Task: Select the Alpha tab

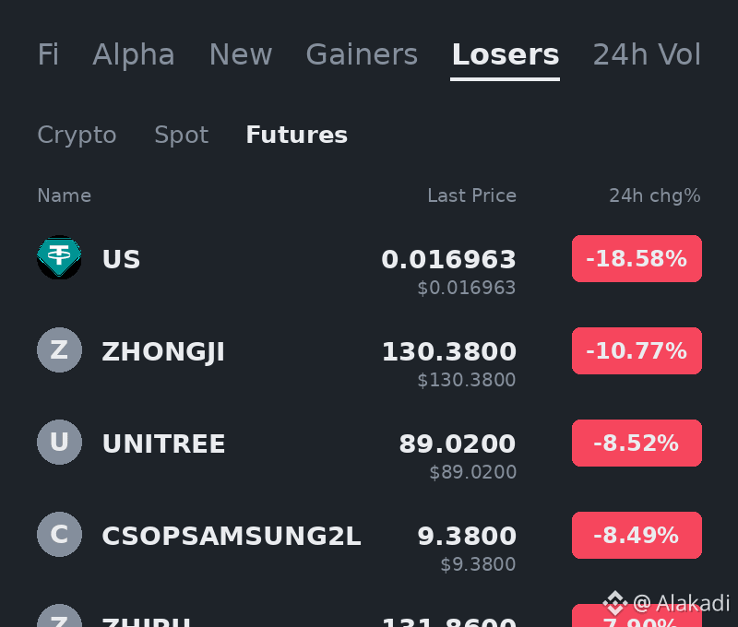Action: click(134, 54)
